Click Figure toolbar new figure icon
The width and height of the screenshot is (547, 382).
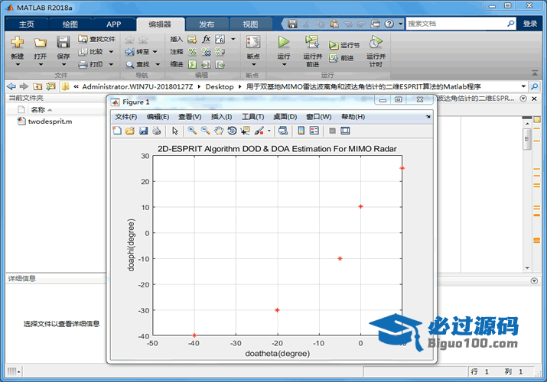117,131
